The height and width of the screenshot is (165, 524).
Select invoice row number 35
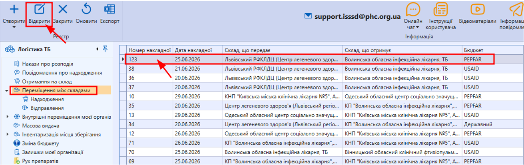pos(322,105)
